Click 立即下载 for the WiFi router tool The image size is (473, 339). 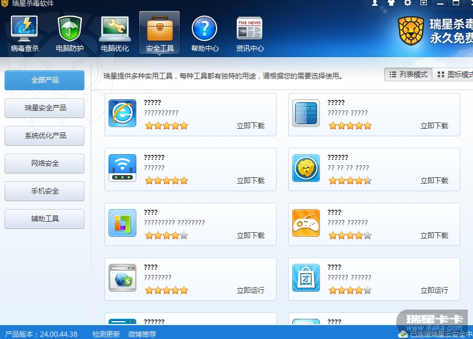pyautogui.click(x=251, y=181)
